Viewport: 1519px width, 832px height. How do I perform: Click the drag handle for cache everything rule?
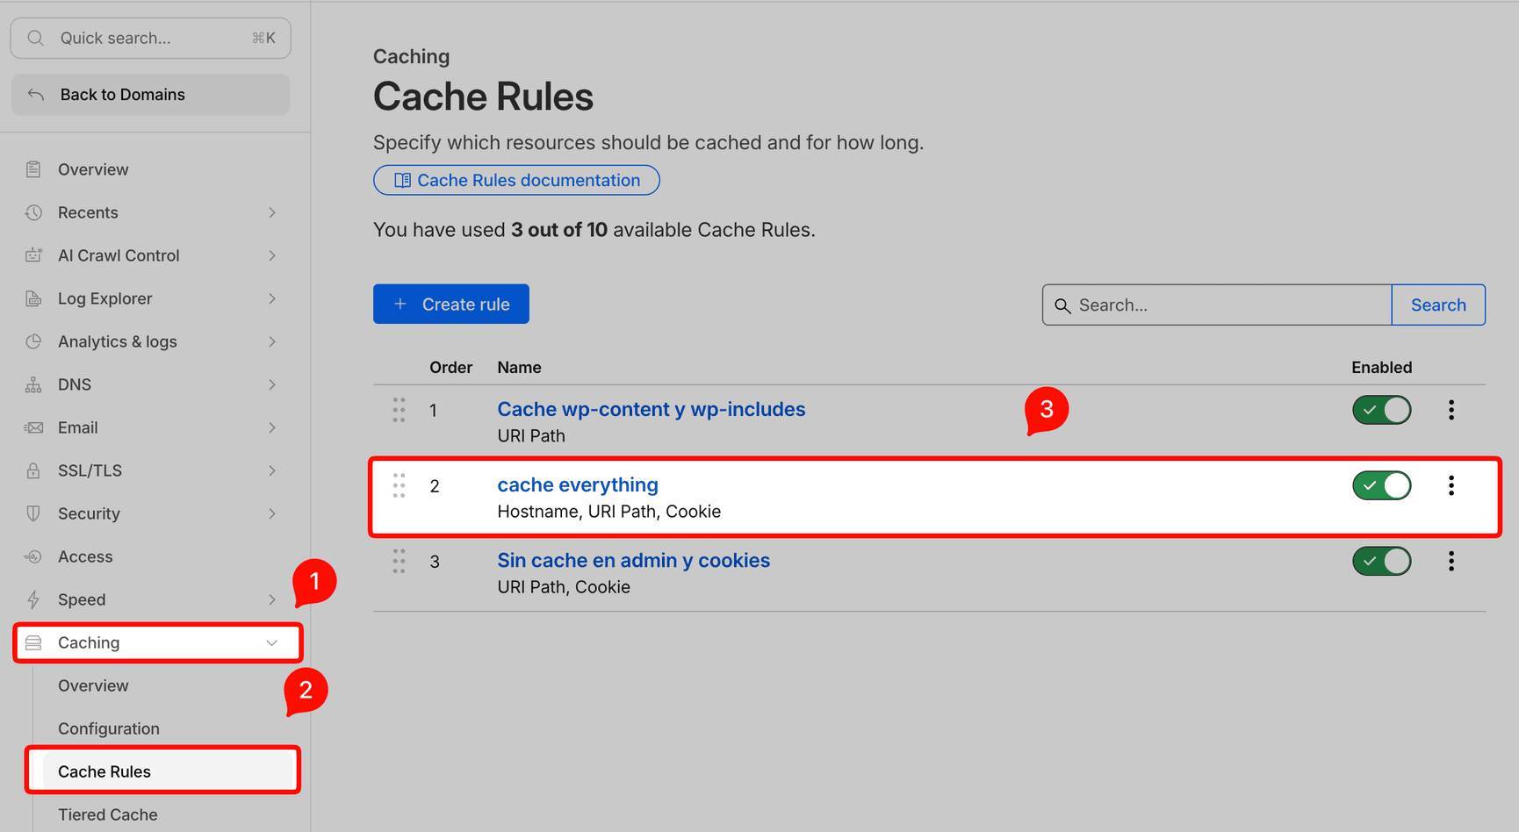click(x=399, y=485)
